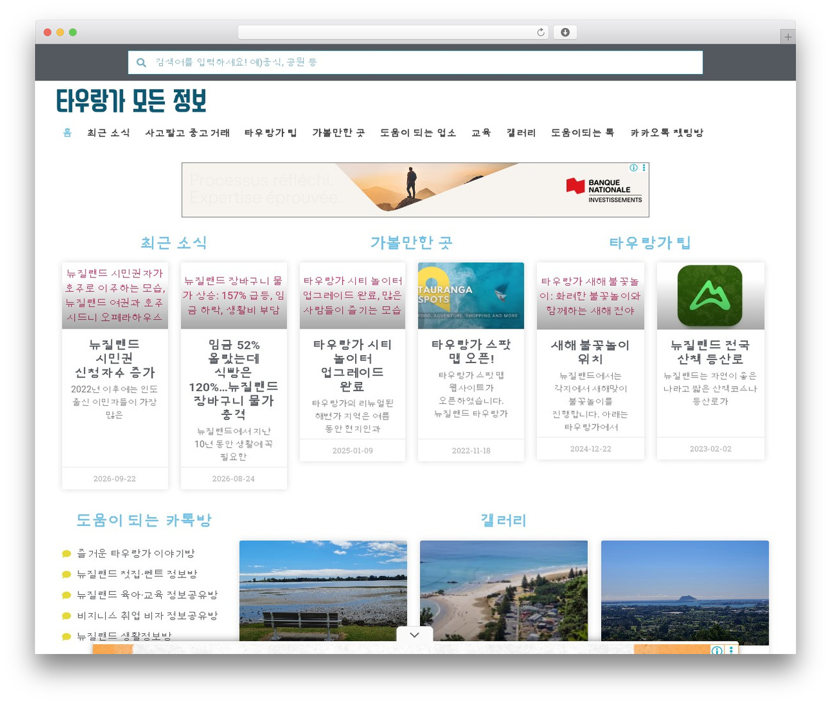Open 뉴질랜드 육아·교육 정보공유방 chat link
Viewport: 831px width, 704px height.
147,595
